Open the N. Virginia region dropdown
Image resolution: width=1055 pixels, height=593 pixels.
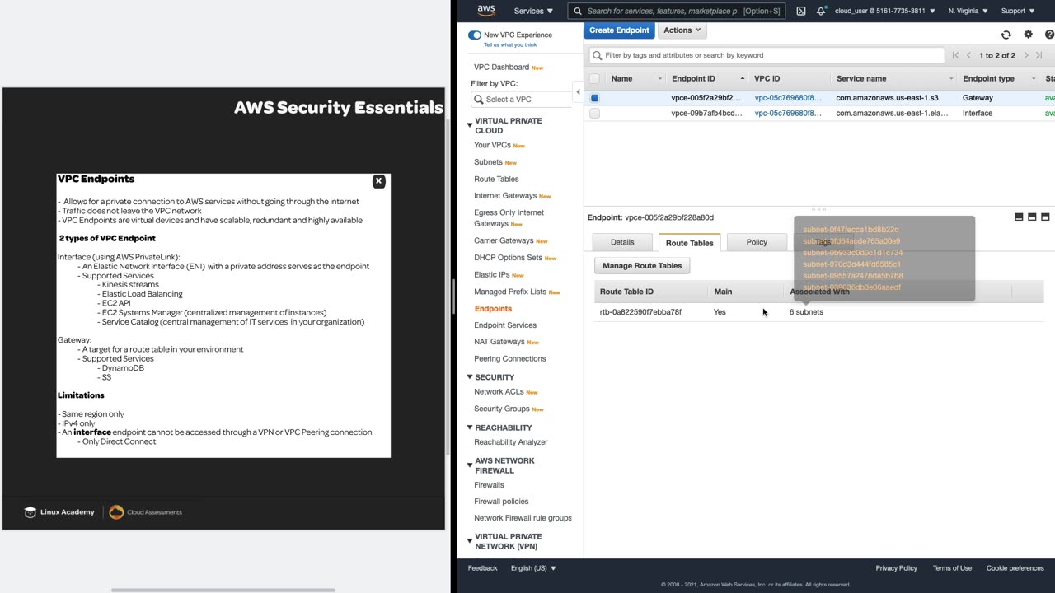[968, 11]
